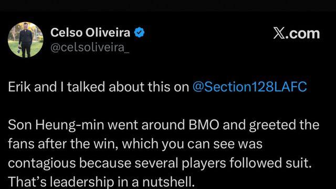Click the word "nutshell" at the tweet's end
Image resolution: width=336 pixels, height=189 pixels.
[x=167, y=182]
